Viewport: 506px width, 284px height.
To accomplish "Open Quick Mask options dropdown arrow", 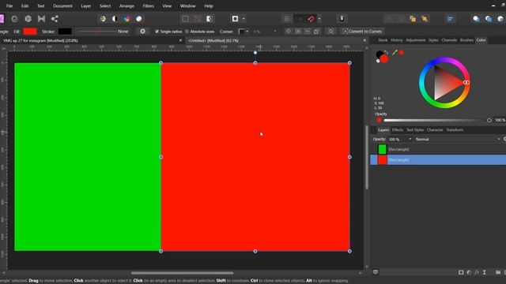I will pos(244,19).
